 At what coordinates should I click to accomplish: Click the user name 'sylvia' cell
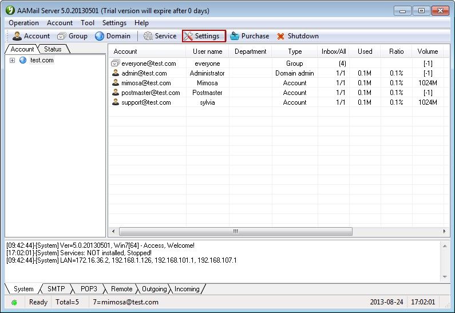[207, 102]
